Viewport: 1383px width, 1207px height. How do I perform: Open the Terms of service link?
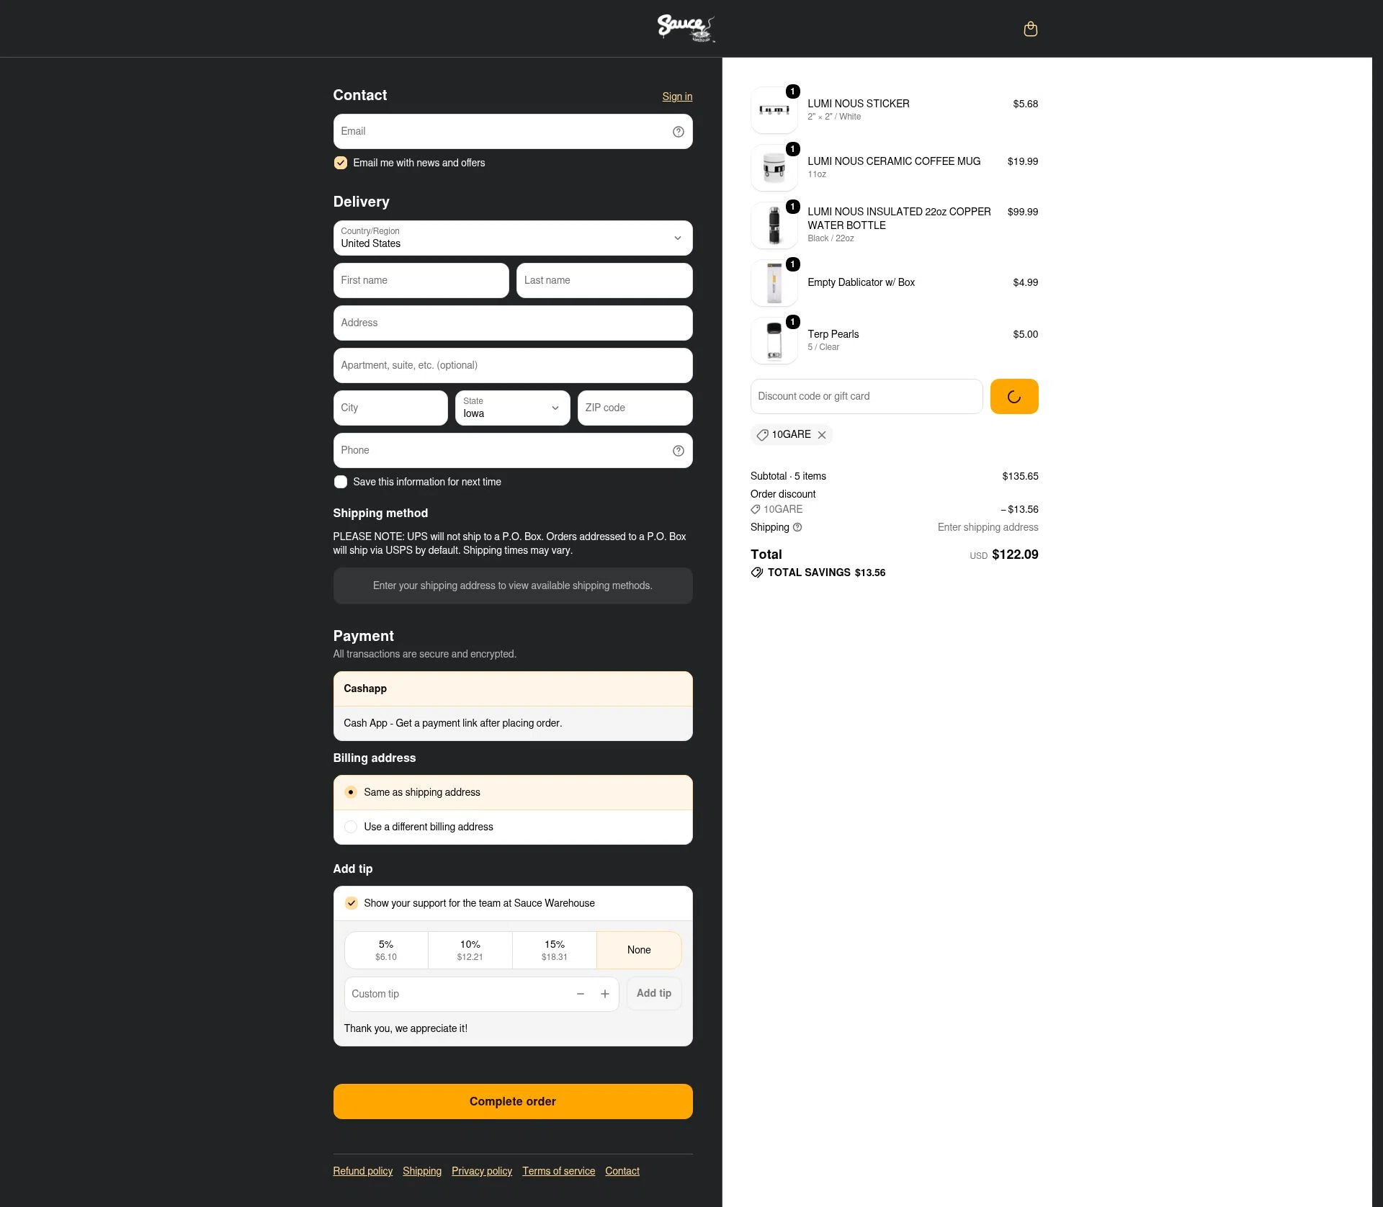(559, 1171)
